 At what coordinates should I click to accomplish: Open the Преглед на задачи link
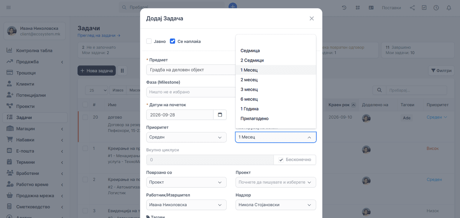click(x=99, y=36)
